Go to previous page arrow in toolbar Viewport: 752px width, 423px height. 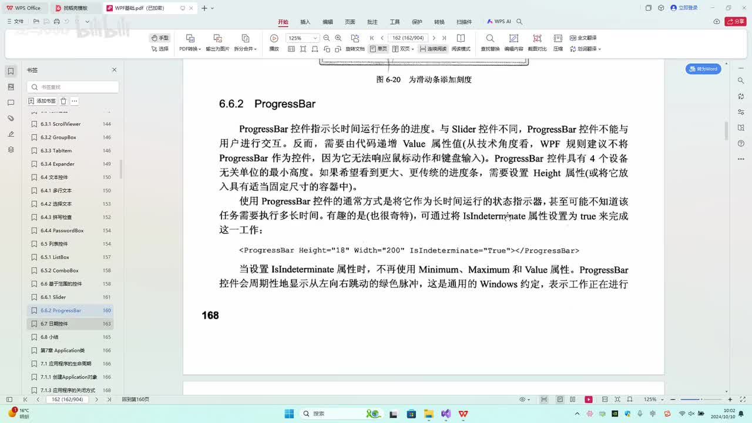(x=382, y=38)
